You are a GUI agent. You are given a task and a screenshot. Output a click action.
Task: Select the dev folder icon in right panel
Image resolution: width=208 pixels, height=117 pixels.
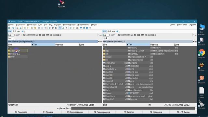(104, 51)
